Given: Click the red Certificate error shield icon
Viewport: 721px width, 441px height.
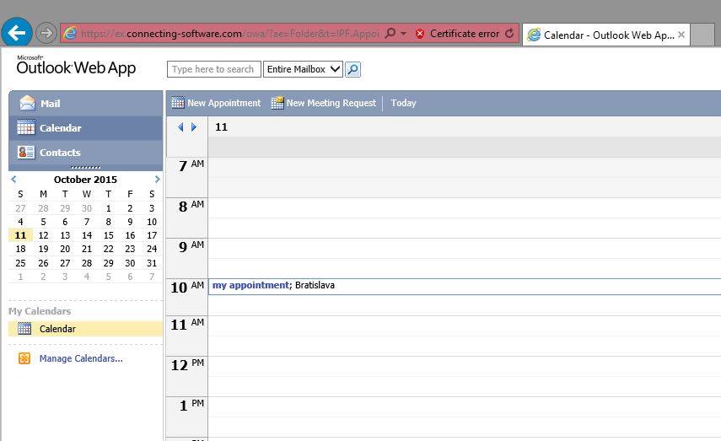Looking at the screenshot, I should tap(419, 34).
